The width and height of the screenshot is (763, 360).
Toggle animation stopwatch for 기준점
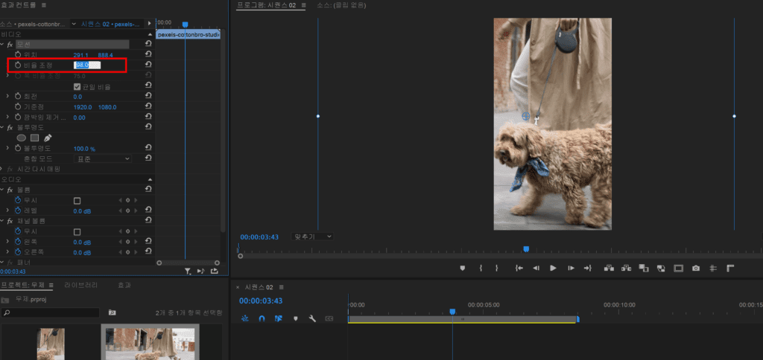[x=18, y=107]
